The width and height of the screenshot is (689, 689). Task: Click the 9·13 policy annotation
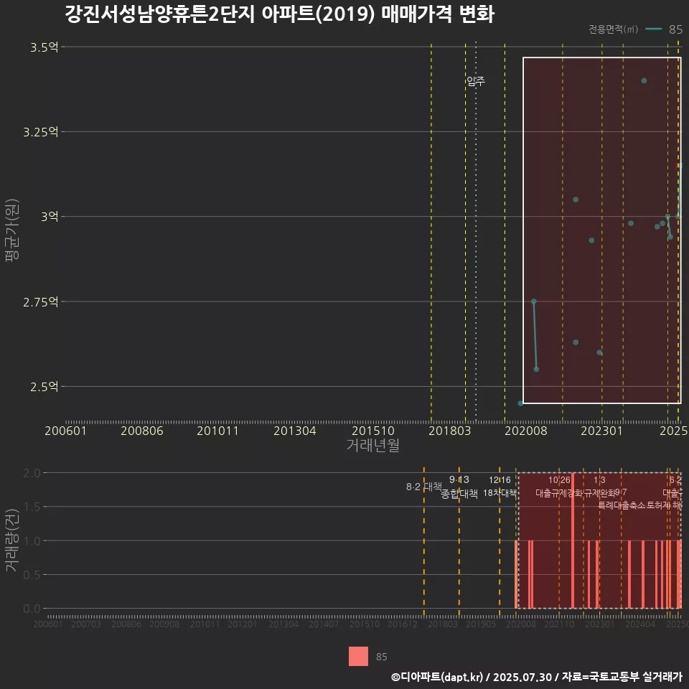(x=459, y=480)
